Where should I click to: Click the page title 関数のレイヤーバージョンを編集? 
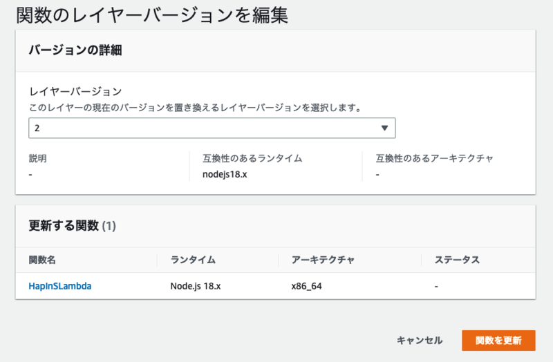152,15
